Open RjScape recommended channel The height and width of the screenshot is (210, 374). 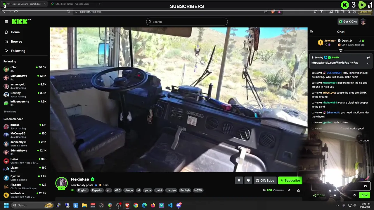click(x=25, y=186)
